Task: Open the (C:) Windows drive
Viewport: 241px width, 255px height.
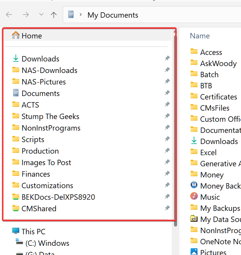Action: (x=47, y=243)
